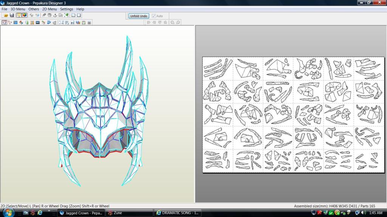Click the light blue cube icon

coord(37,15)
